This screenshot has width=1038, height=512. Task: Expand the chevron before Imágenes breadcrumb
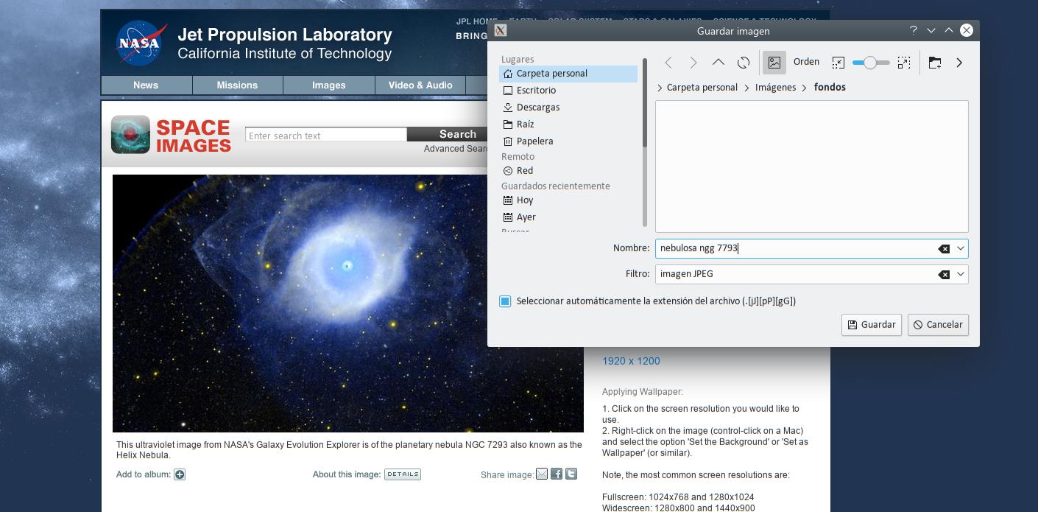(x=746, y=88)
